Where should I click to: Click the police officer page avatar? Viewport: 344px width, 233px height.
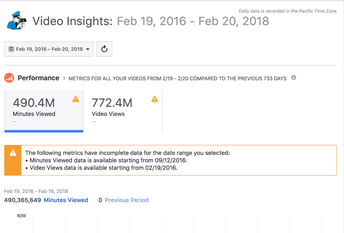coord(17,20)
